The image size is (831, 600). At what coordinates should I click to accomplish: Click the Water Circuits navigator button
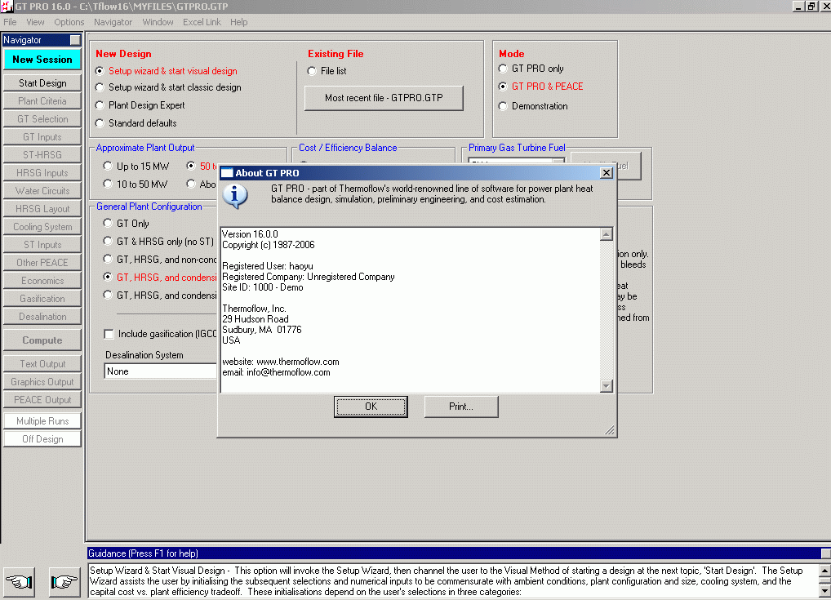click(x=42, y=191)
